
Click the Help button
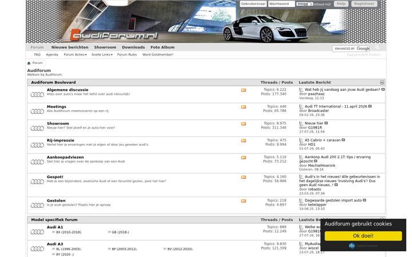click(x=341, y=3)
